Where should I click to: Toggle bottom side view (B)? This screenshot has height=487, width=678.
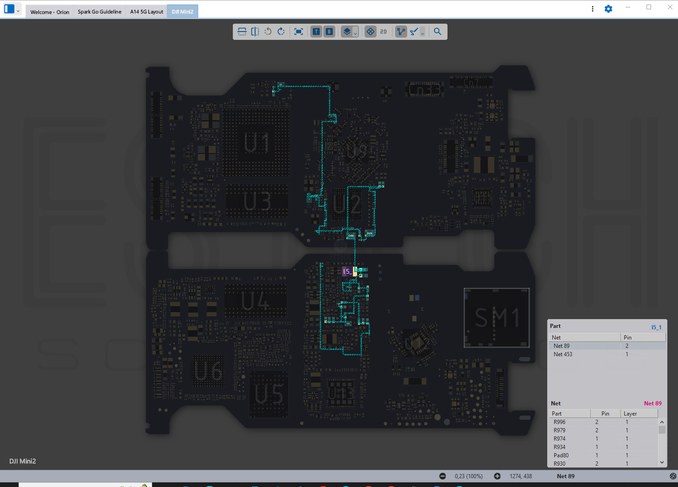329,32
